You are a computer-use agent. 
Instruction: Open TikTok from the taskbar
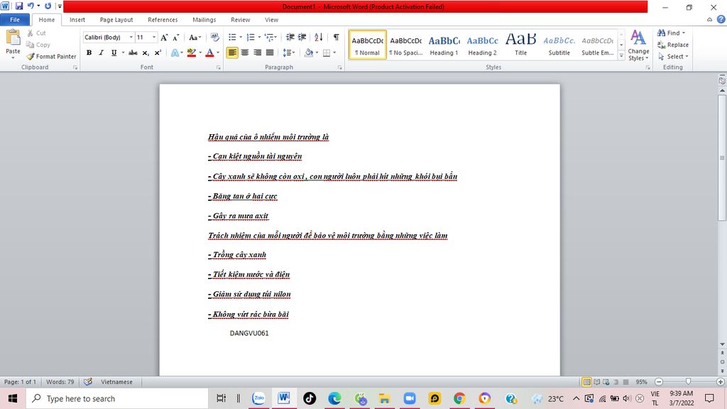coord(310,398)
